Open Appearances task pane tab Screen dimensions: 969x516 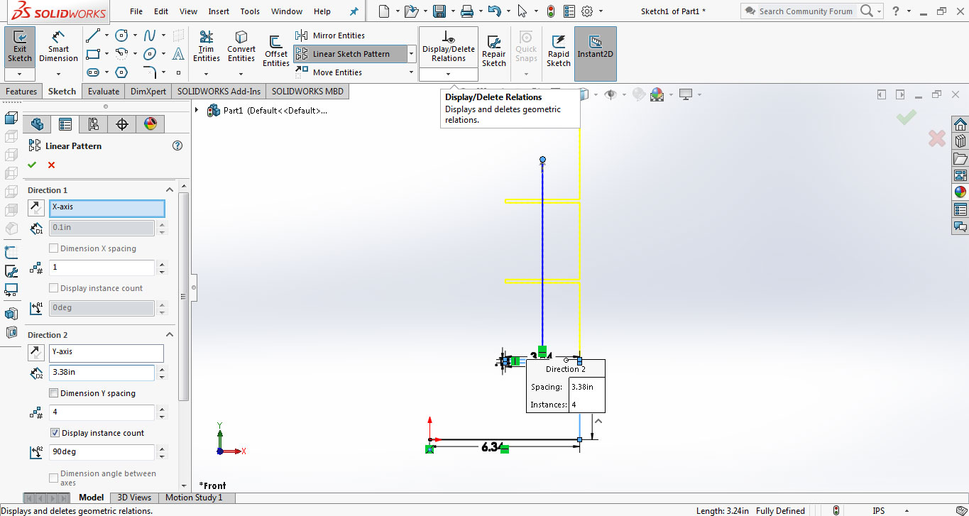(960, 192)
